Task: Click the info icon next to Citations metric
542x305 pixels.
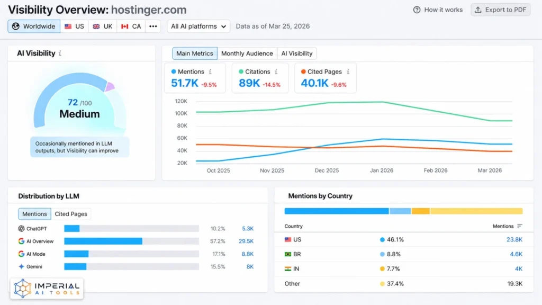Action: 276,71
